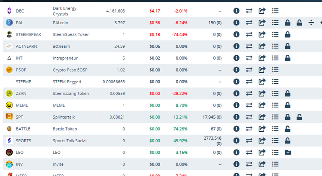
Task: Click the 150 (0) PAL stake value
Action: coord(215,23)
